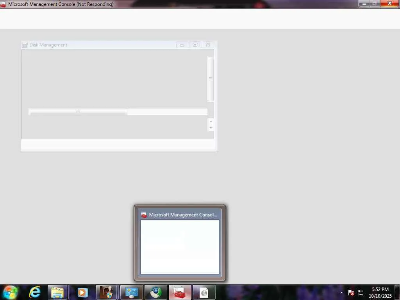Launch Internet Explorer from the taskbar
The image size is (400, 300).
[x=34, y=292]
